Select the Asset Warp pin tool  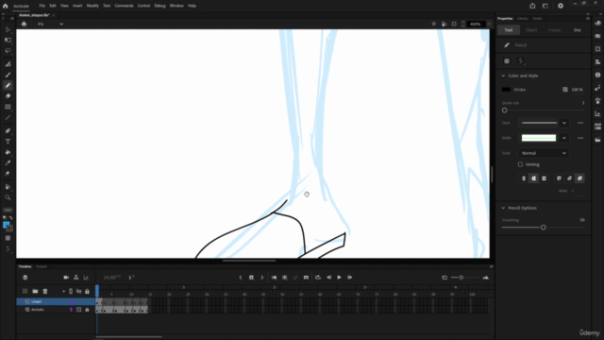[x=8, y=174]
